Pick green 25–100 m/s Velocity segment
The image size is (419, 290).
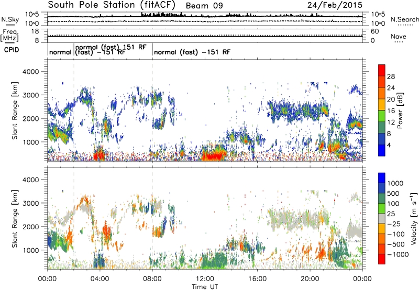tap(382, 208)
